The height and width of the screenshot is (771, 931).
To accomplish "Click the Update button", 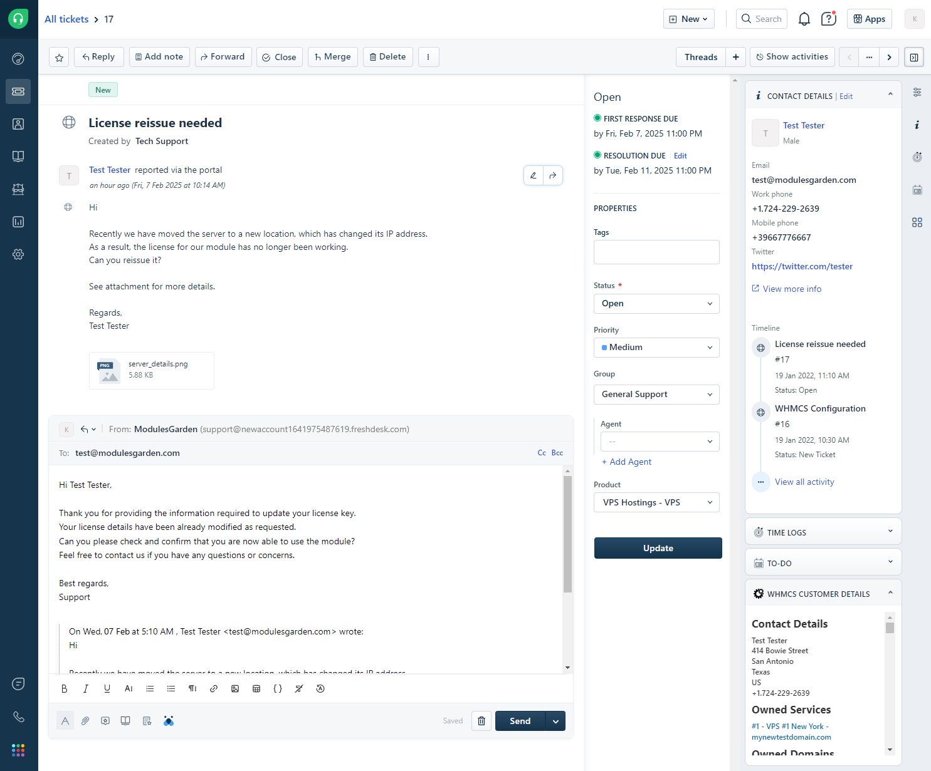I will coord(658,547).
